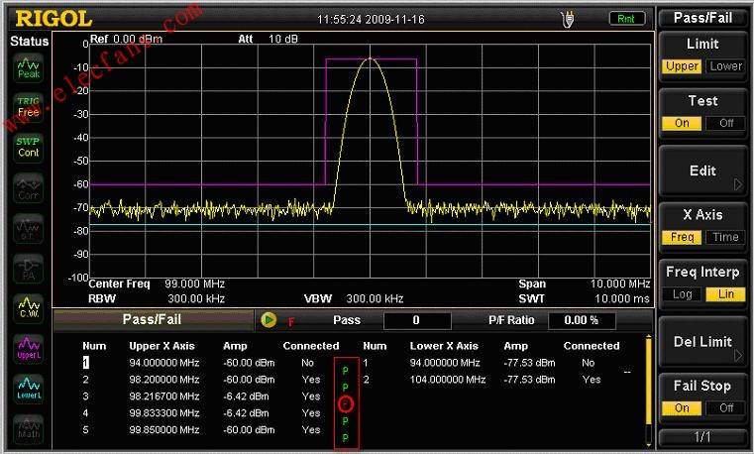
Task: Click the Math trace icon in status bar
Action: (29, 429)
